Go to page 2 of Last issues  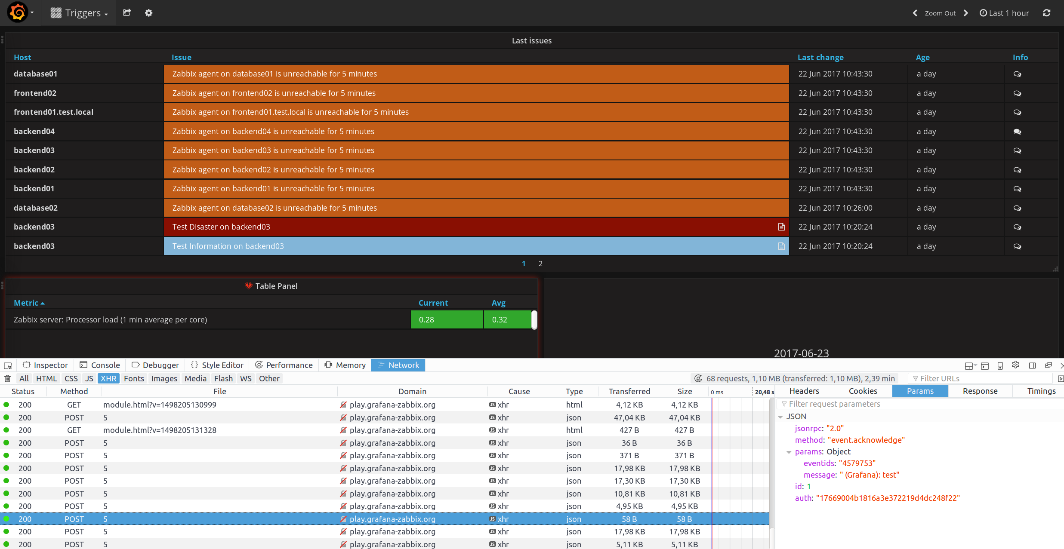tap(540, 264)
